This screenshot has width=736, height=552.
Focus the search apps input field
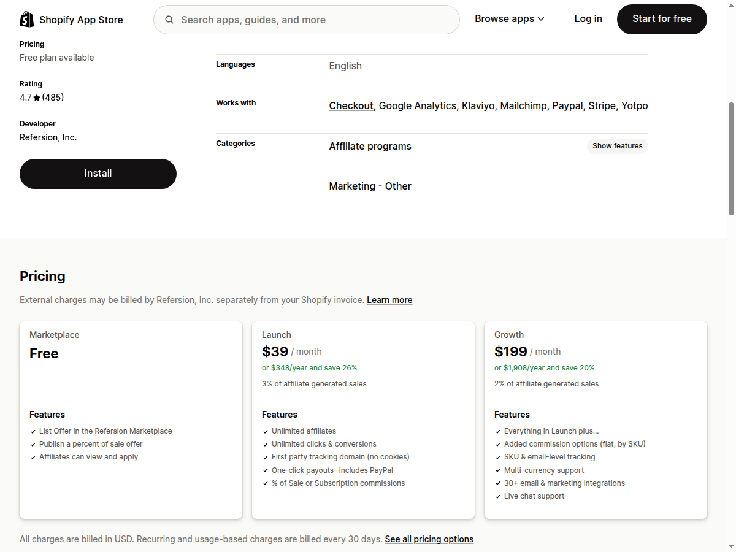click(x=307, y=20)
